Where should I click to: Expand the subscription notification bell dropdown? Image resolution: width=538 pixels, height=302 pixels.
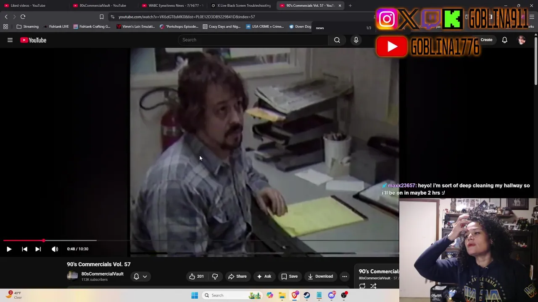coord(140,276)
